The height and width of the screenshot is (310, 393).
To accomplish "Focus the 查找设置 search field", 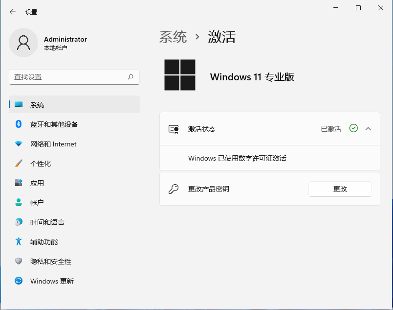I will click(74, 77).
